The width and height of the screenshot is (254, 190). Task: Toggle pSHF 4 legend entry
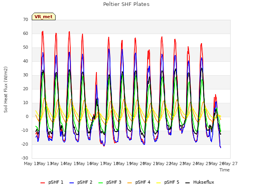(x=139, y=182)
